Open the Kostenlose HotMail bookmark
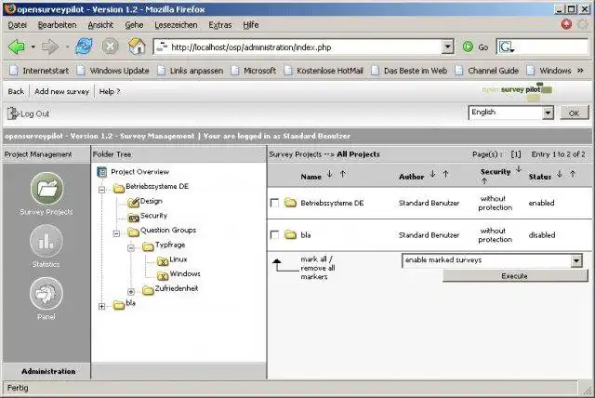The height and width of the screenshot is (398, 595). point(324,71)
